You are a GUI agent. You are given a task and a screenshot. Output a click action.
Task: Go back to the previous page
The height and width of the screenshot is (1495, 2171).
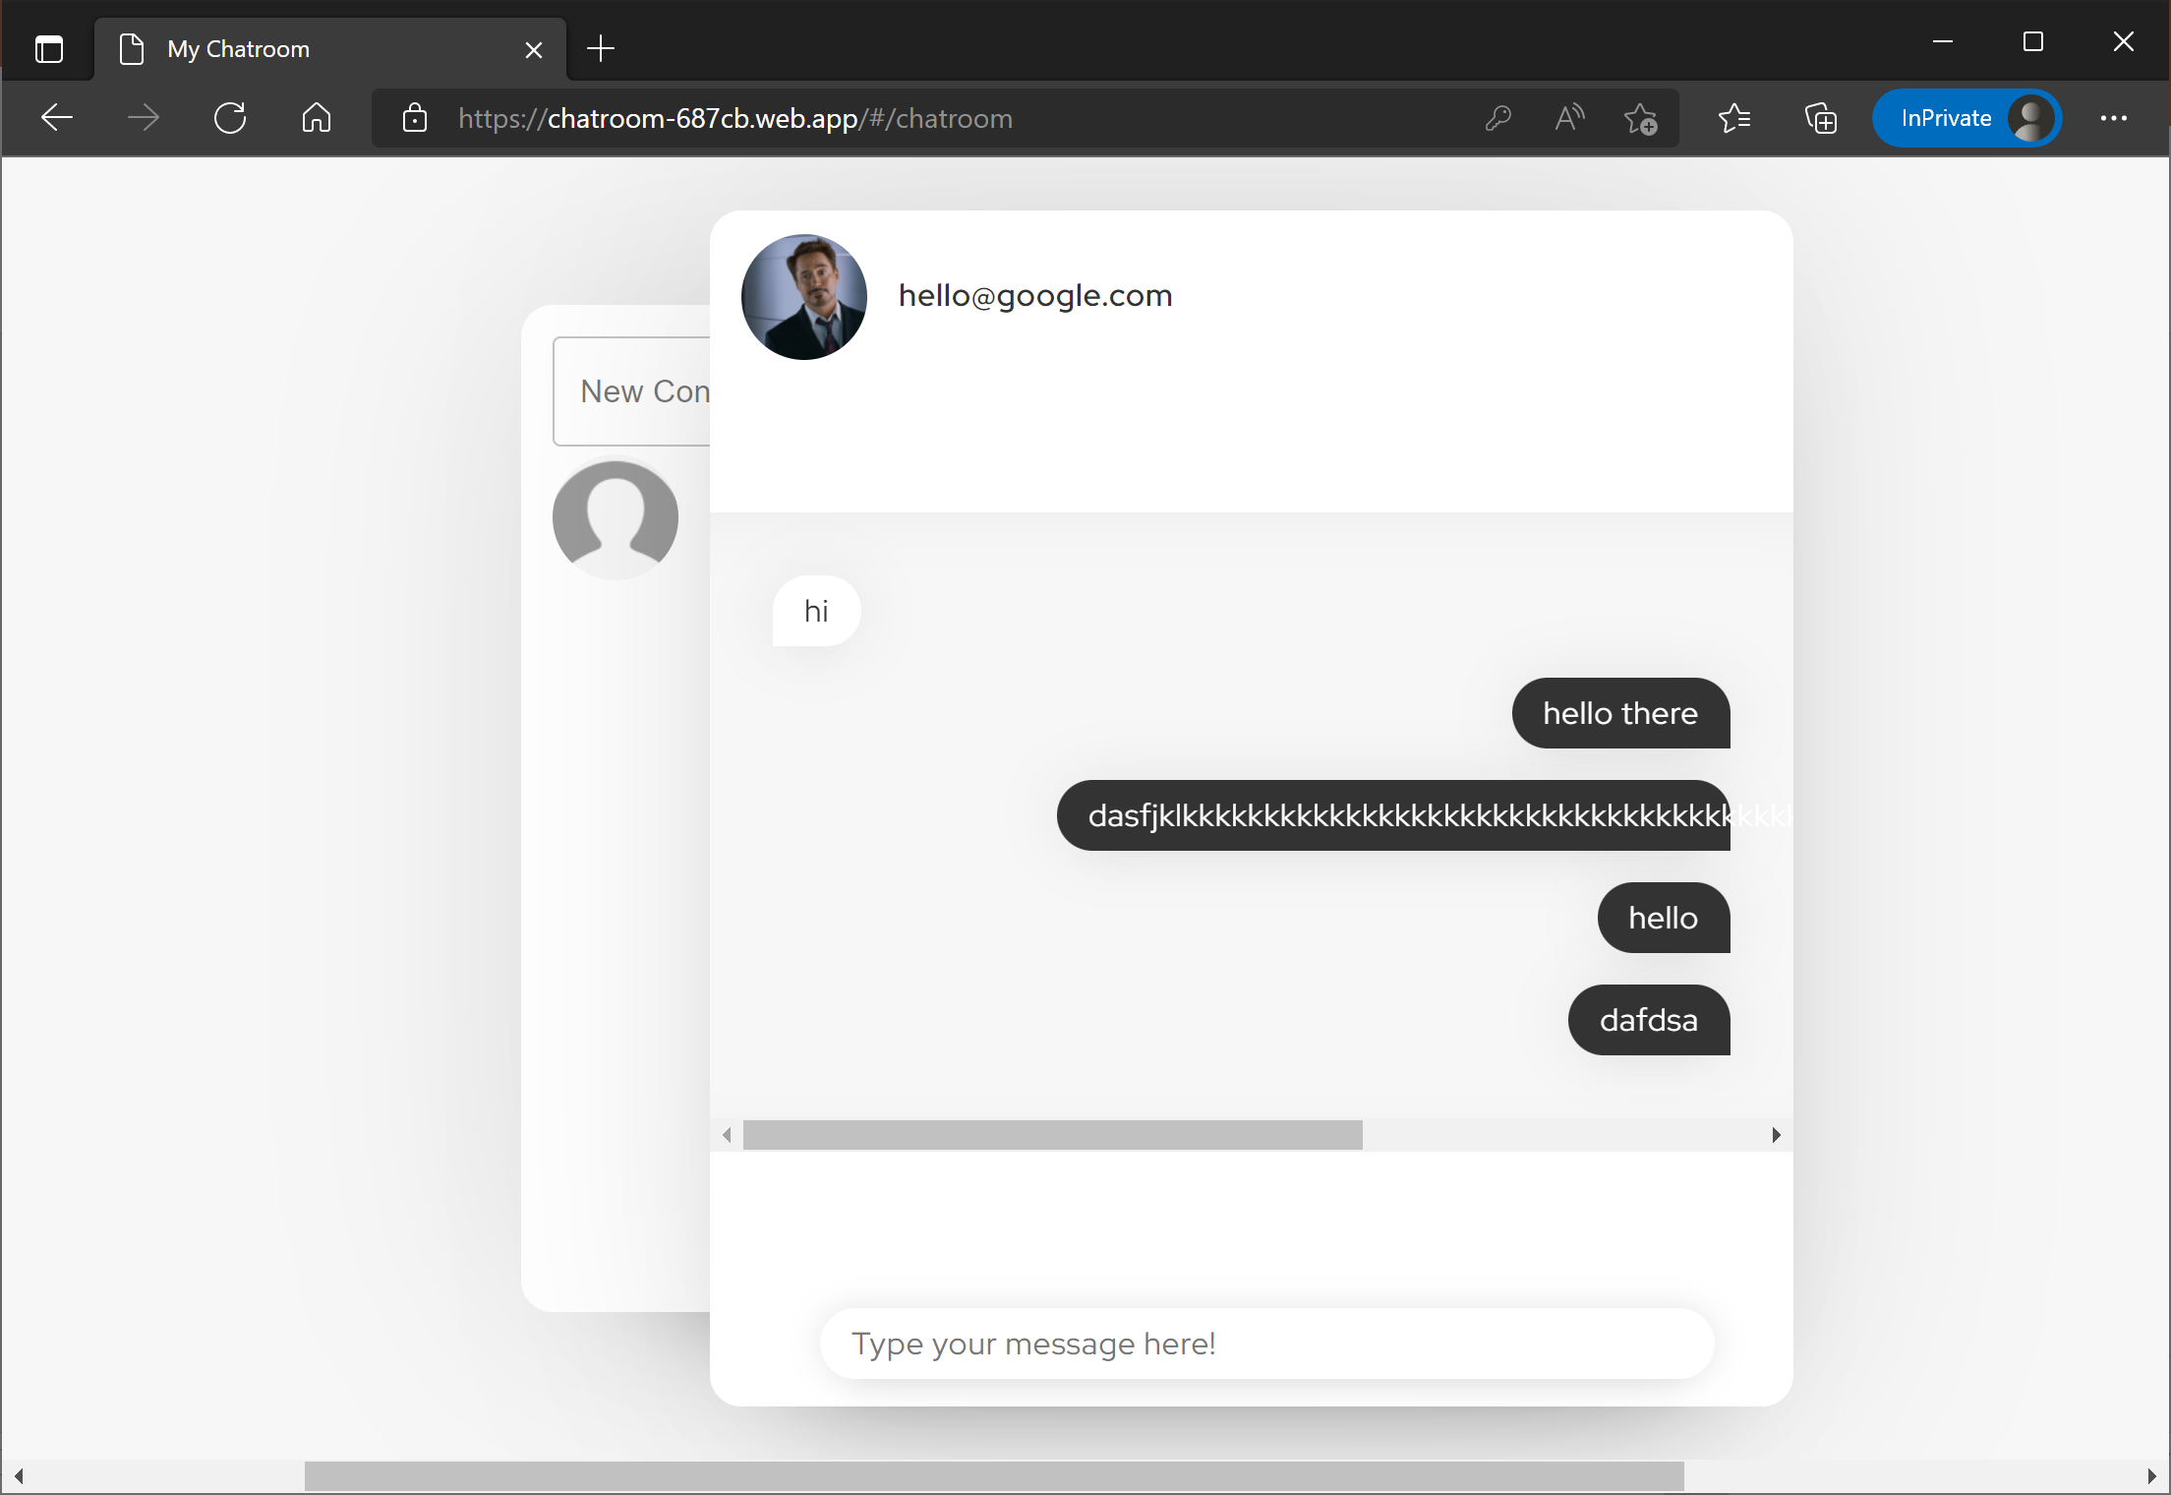tap(57, 118)
